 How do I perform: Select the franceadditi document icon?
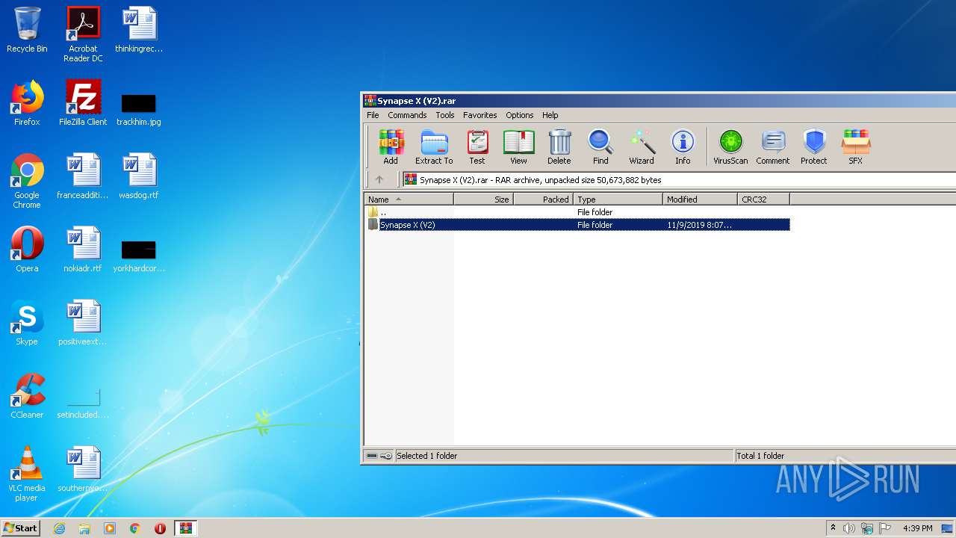[83, 176]
